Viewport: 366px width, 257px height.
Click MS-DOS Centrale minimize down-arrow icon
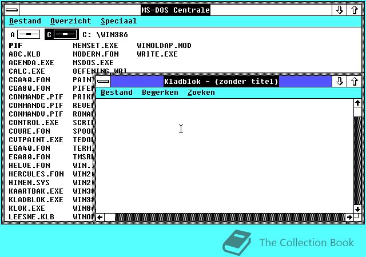339,10
